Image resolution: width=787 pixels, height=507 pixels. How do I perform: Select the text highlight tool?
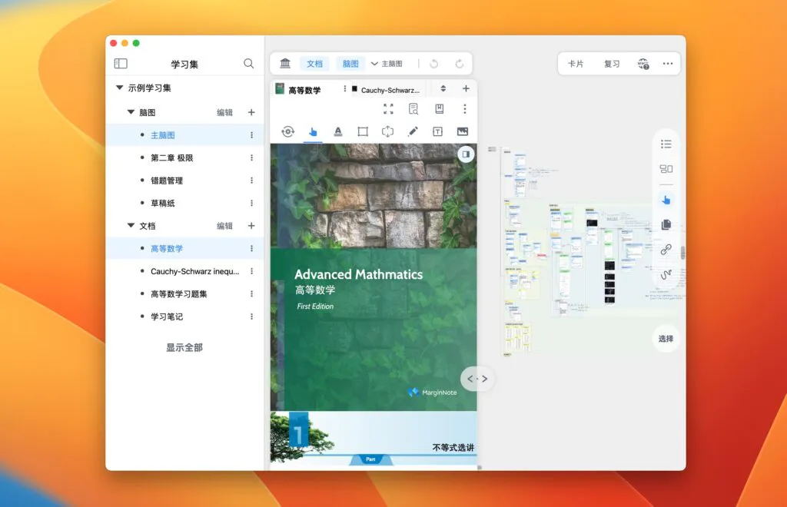click(338, 131)
